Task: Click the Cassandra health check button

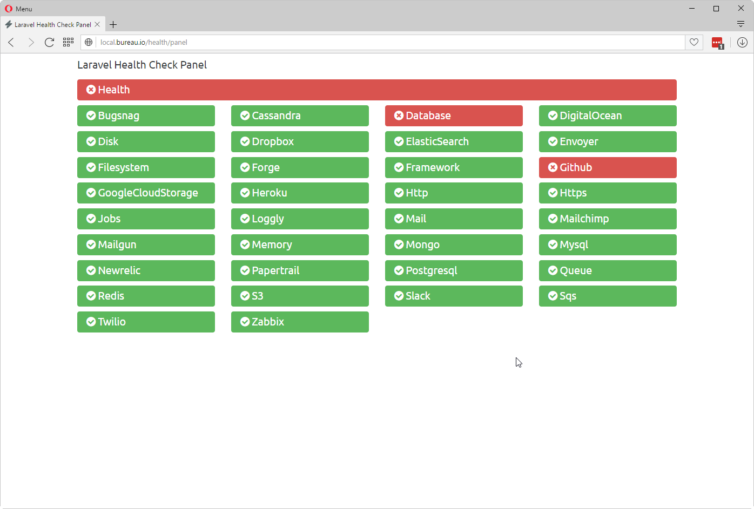Action: [300, 116]
